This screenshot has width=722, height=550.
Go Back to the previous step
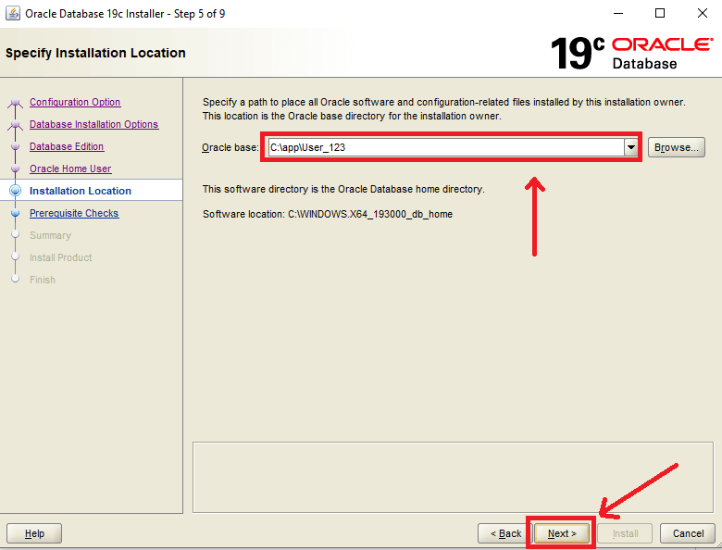pyautogui.click(x=504, y=533)
